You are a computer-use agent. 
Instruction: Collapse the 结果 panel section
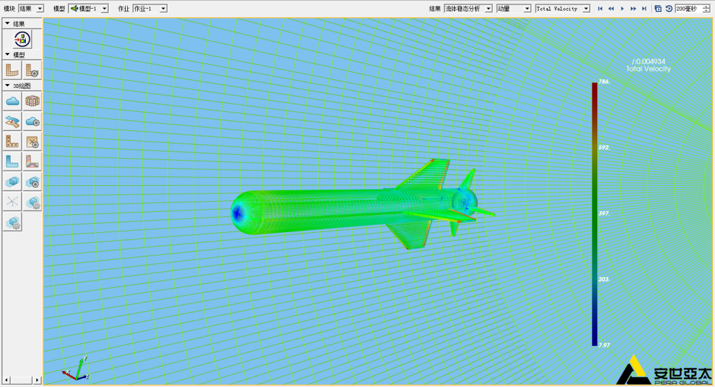(7, 23)
